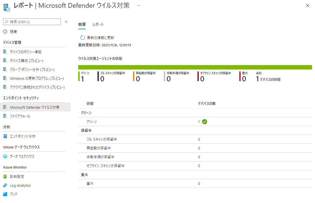Collapse the sidebar with the double chevron

click(66, 22)
